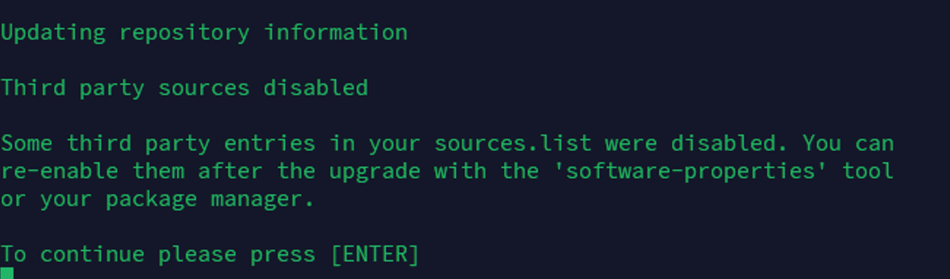Click the word 're-enable'
The width and height of the screenshot is (950, 279).
59,171
